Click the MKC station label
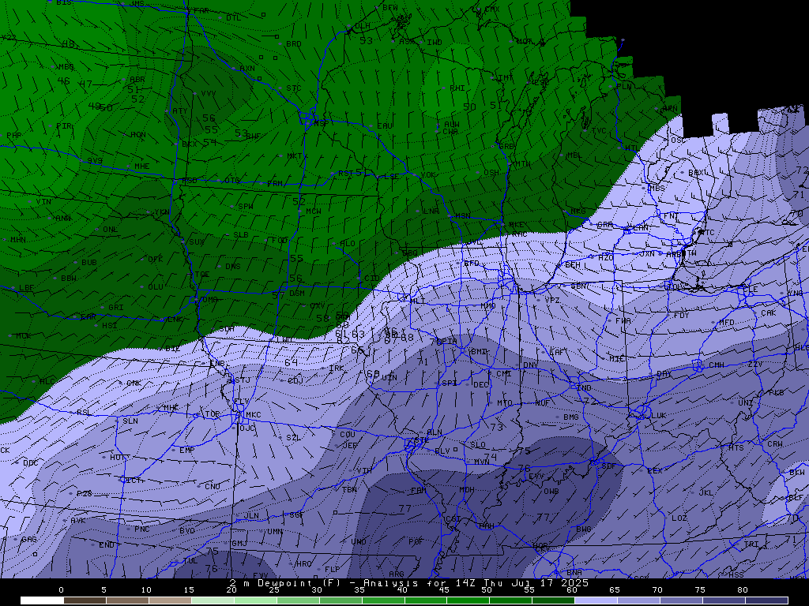This screenshot has width=809, height=606. pos(254,415)
